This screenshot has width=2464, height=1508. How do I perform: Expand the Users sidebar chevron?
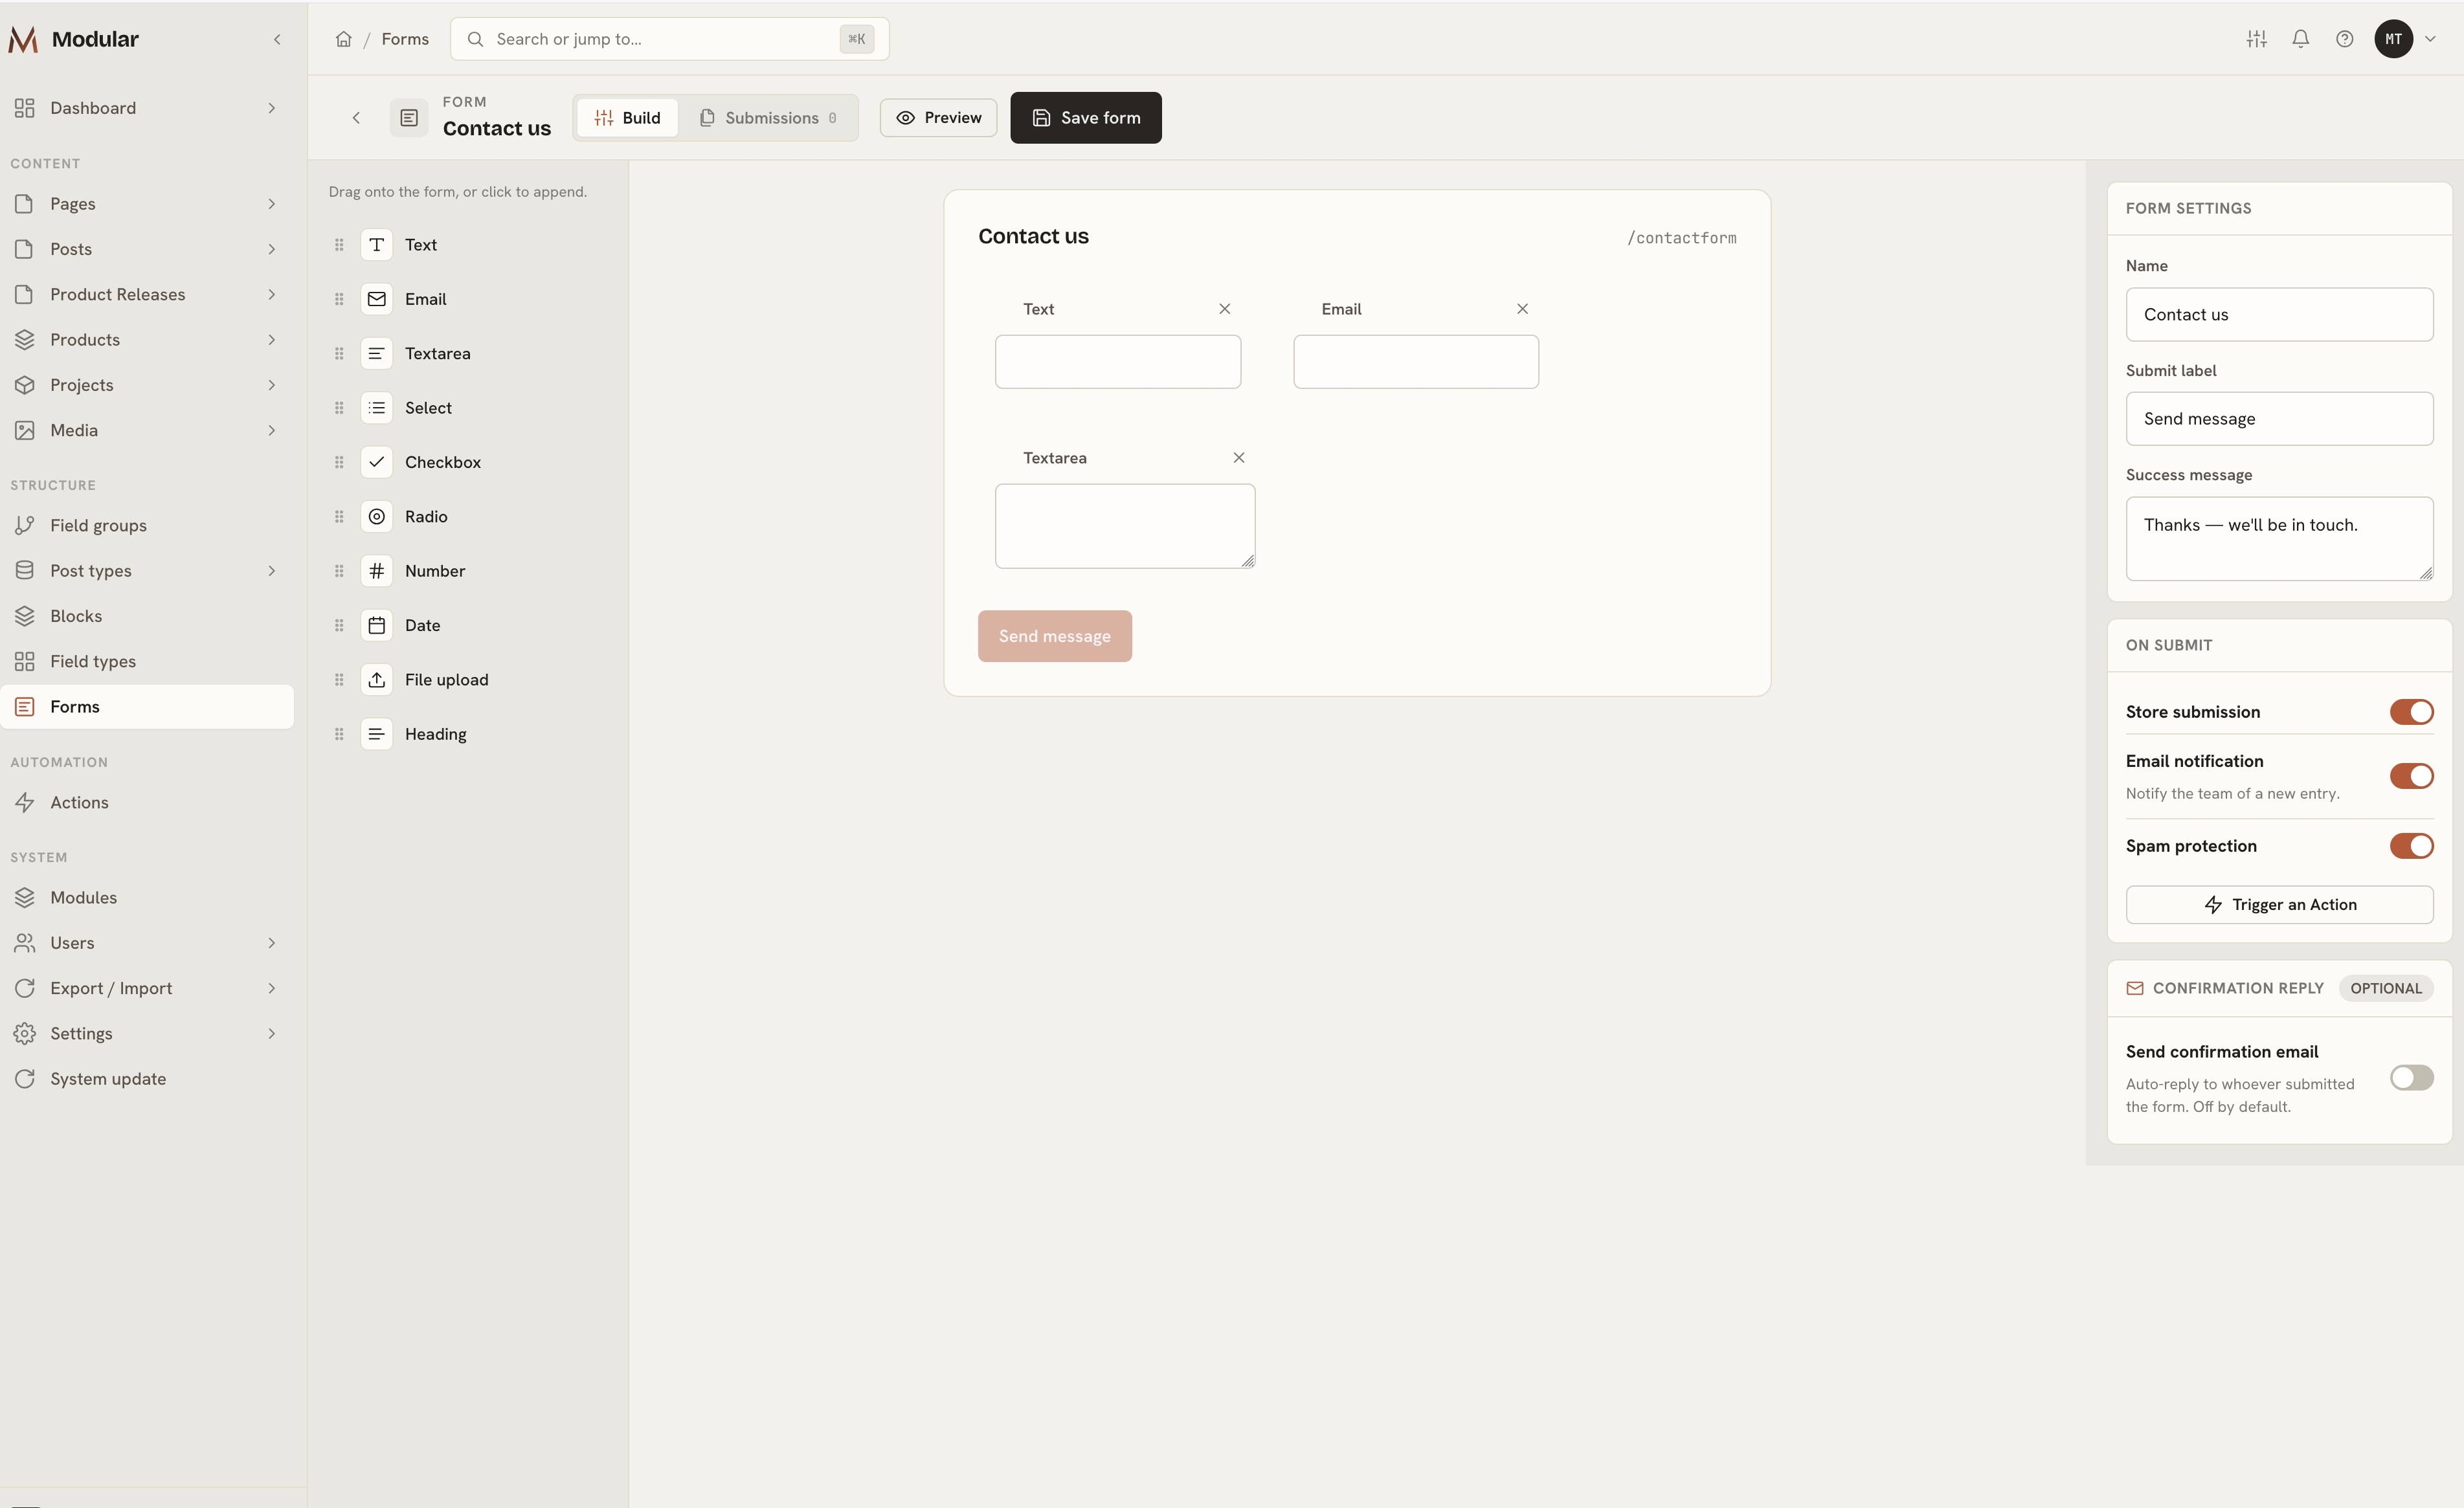[x=271, y=943]
